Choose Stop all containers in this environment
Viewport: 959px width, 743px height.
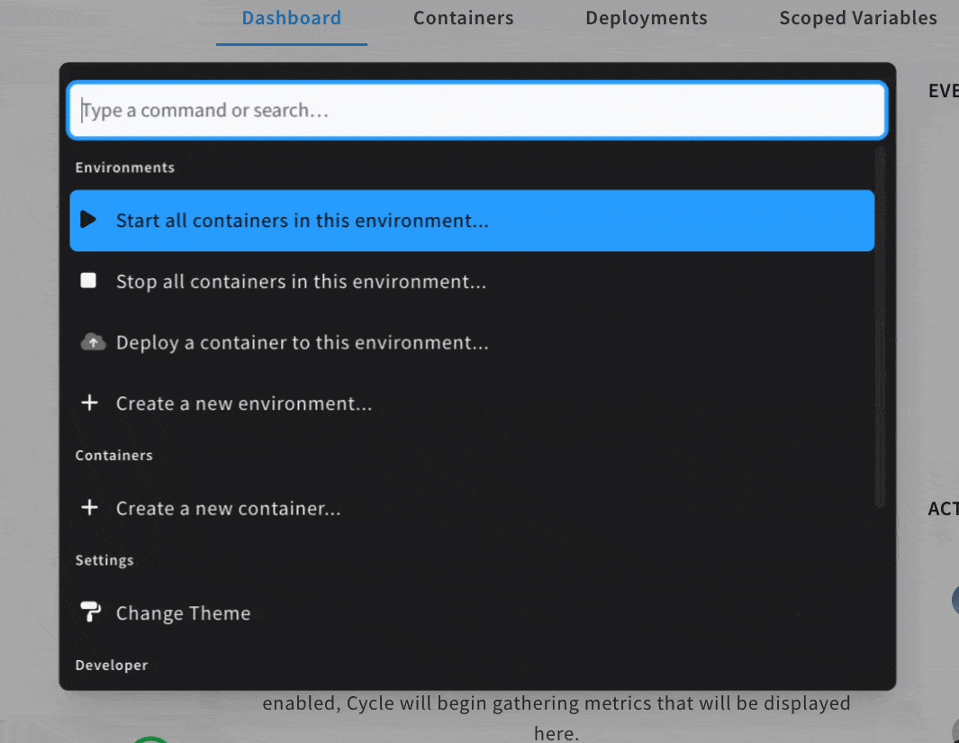tap(301, 282)
